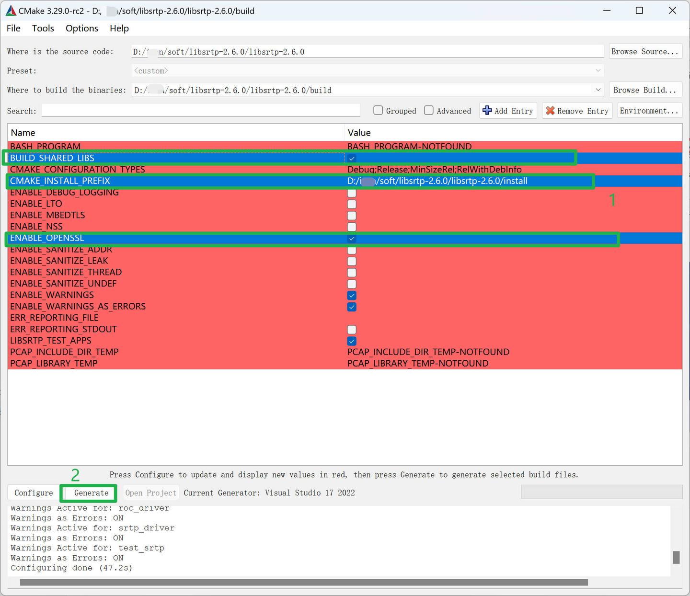Open the Environment dialog button

coord(649,111)
